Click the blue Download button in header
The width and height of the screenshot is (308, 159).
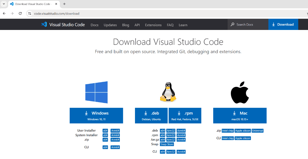[283, 24]
